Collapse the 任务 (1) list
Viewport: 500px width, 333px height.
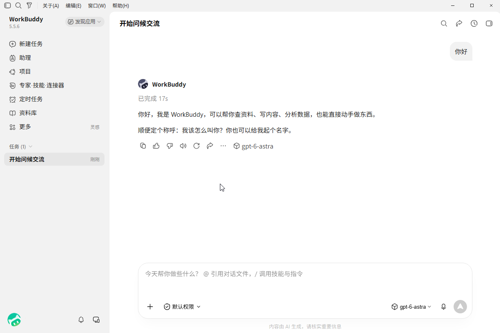21,146
